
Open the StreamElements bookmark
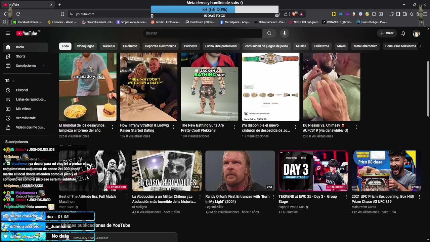click(97, 22)
